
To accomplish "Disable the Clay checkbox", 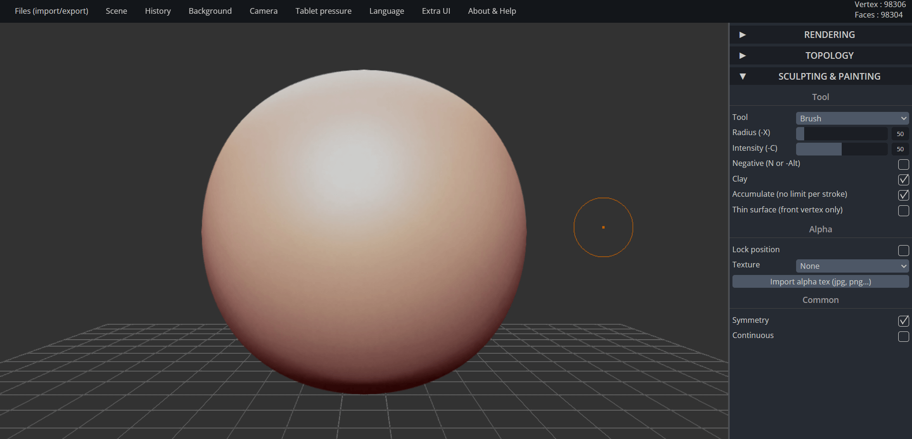I will 903,180.
